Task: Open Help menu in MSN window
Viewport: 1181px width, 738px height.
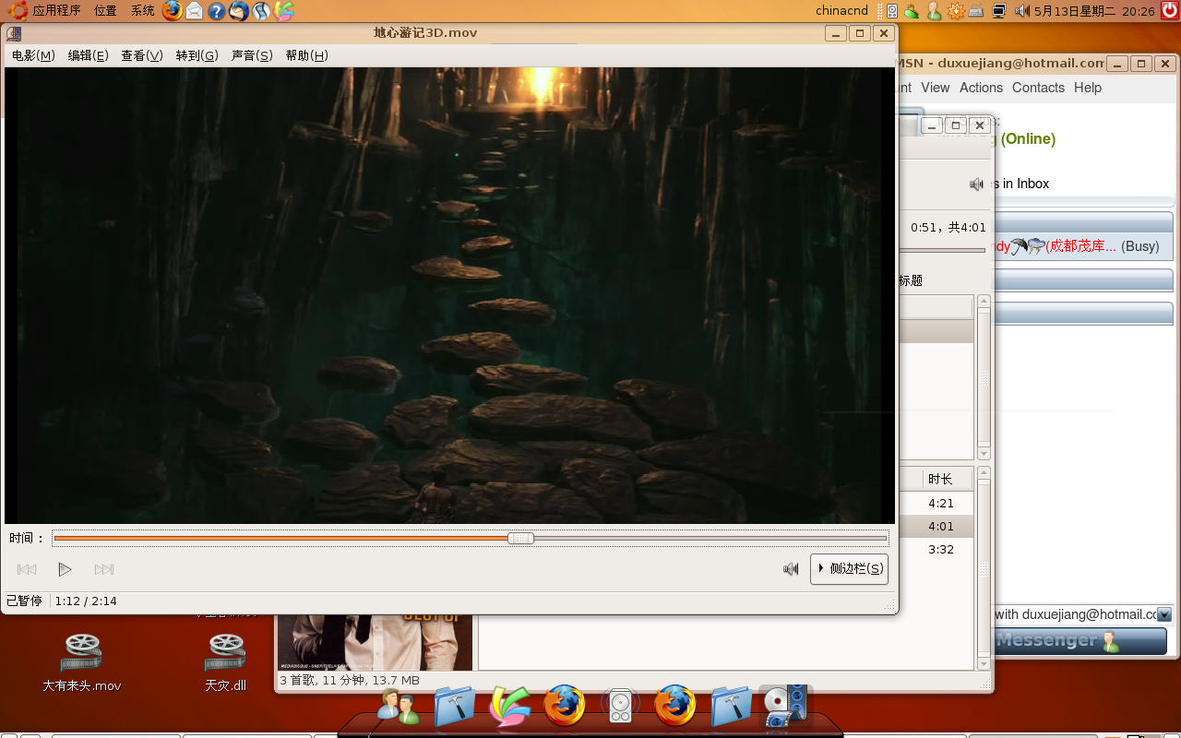Action: coord(1088,88)
